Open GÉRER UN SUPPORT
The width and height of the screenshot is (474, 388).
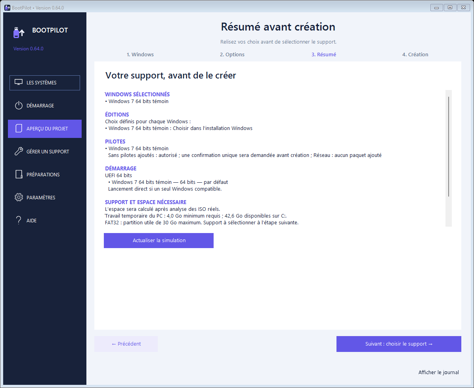click(x=45, y=151)
